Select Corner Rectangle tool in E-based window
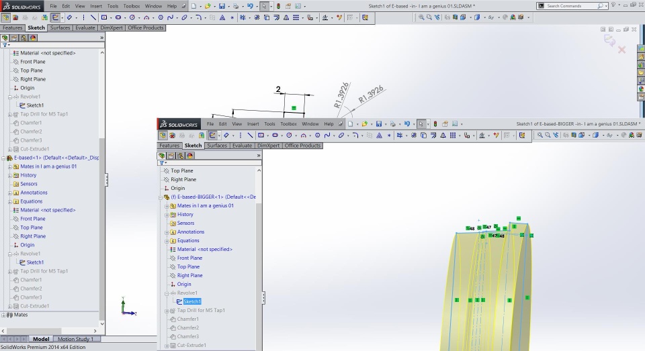Screen dimensions: 645x351 pyautogui.click(x=104, y=17)
